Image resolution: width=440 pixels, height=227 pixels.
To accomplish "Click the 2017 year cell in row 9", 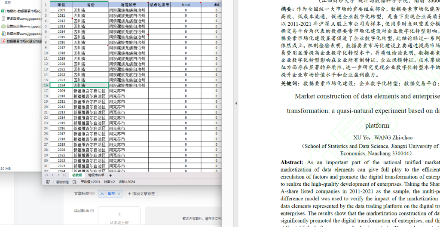I will click(61, 48).
